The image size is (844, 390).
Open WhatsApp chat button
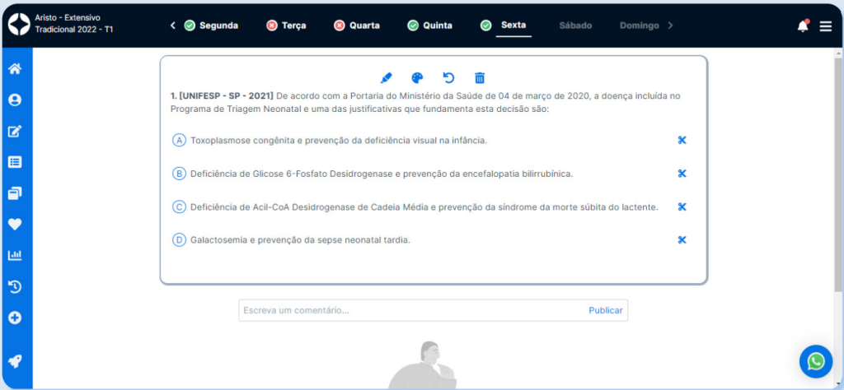pos(815,360)
